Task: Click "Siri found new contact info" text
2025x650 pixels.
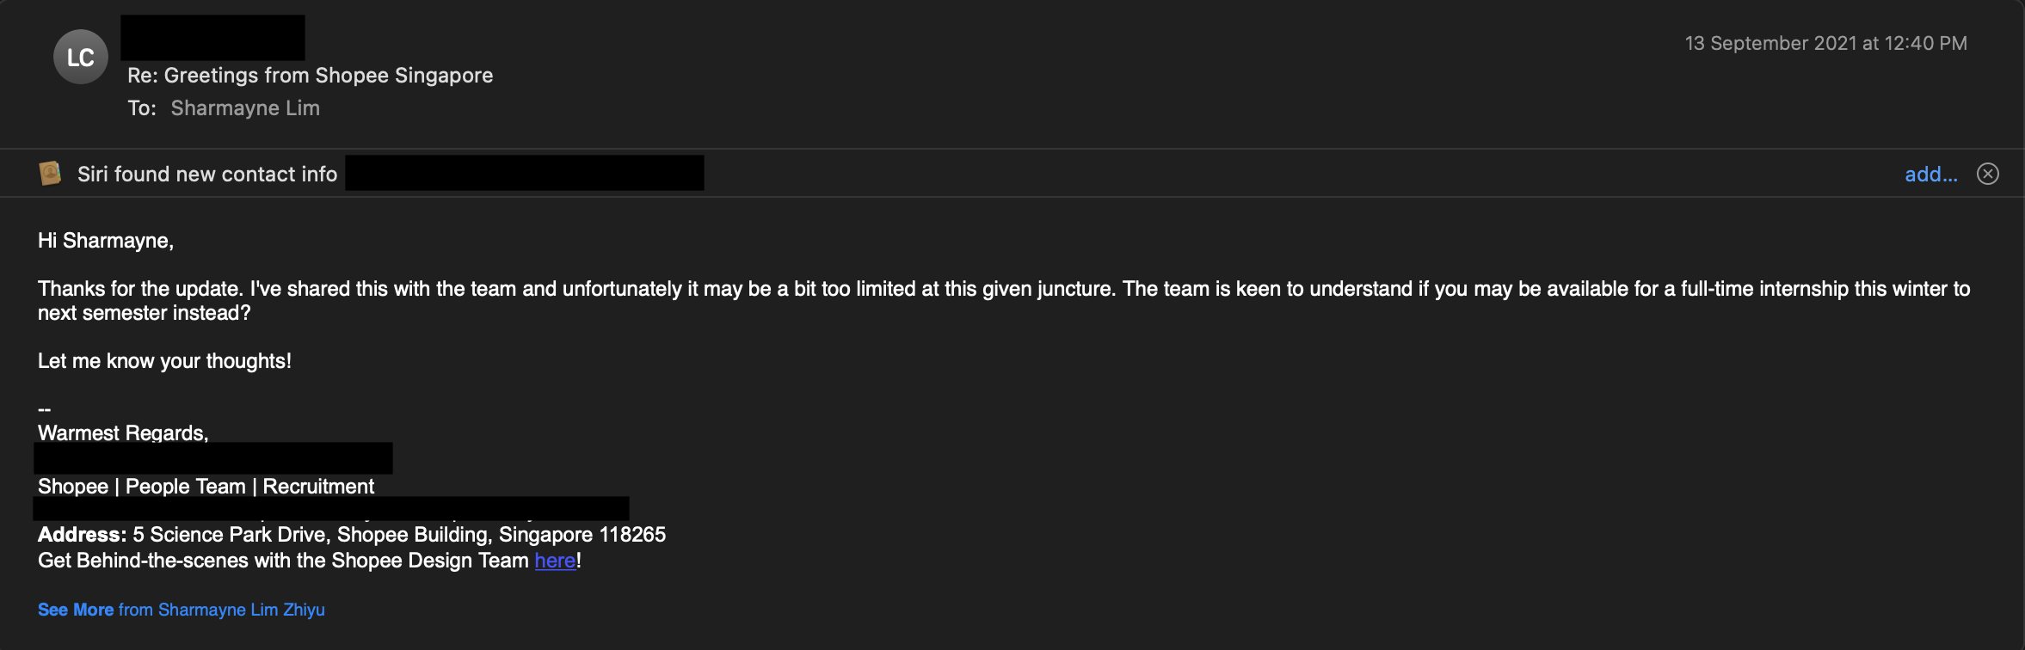Action: (206, 175)
